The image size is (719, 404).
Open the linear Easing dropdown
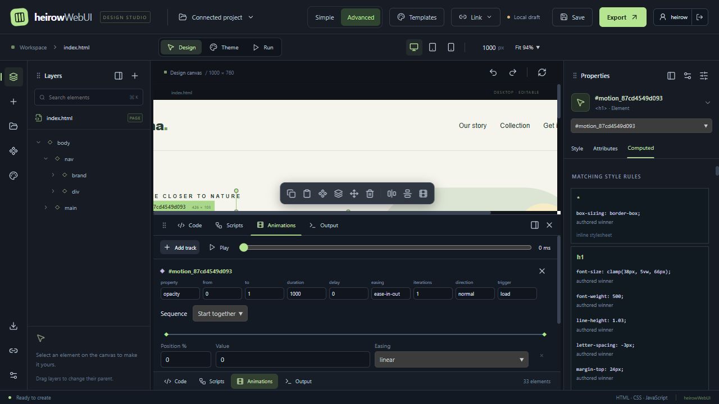tap(451, 360)
